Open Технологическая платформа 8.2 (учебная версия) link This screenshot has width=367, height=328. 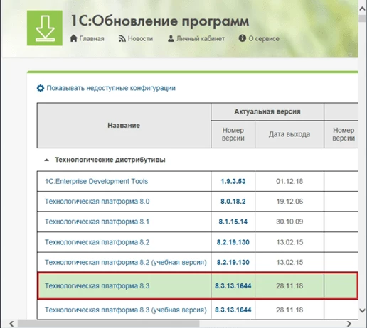pos(126,262)
